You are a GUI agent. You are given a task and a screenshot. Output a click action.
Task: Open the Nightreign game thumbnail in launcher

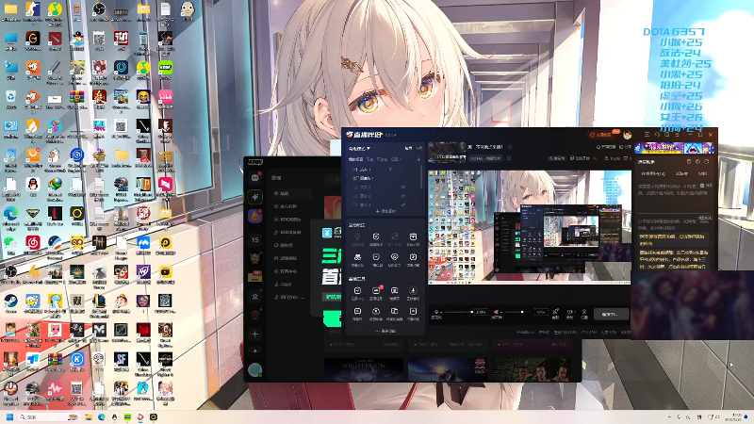point(364,369)
